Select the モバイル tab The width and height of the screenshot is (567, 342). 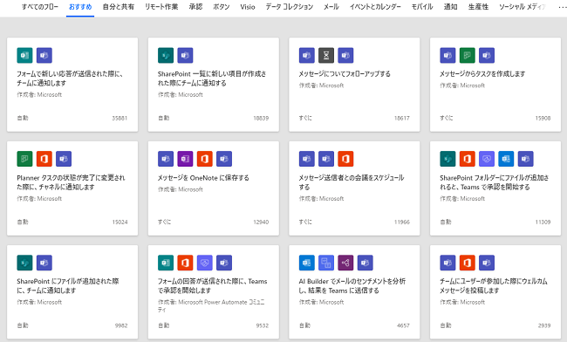(422, 7)
